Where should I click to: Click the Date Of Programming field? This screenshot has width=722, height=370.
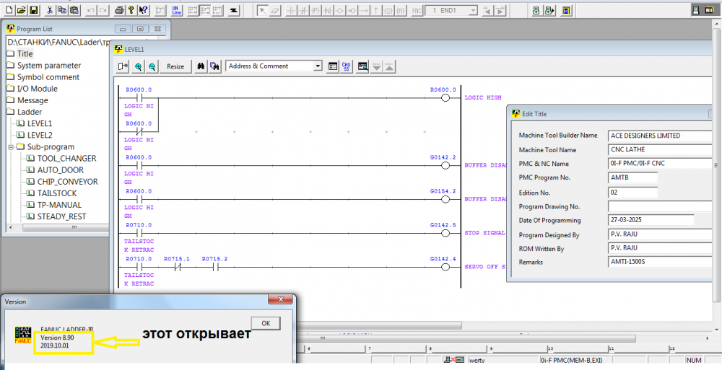click(x=651, y=220)
